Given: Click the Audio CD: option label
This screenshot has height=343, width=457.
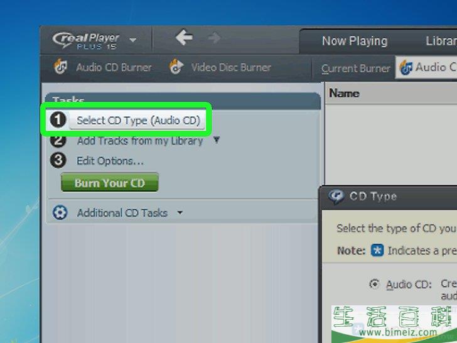Looking at the screenshot, I should click(x=409, y=285).
